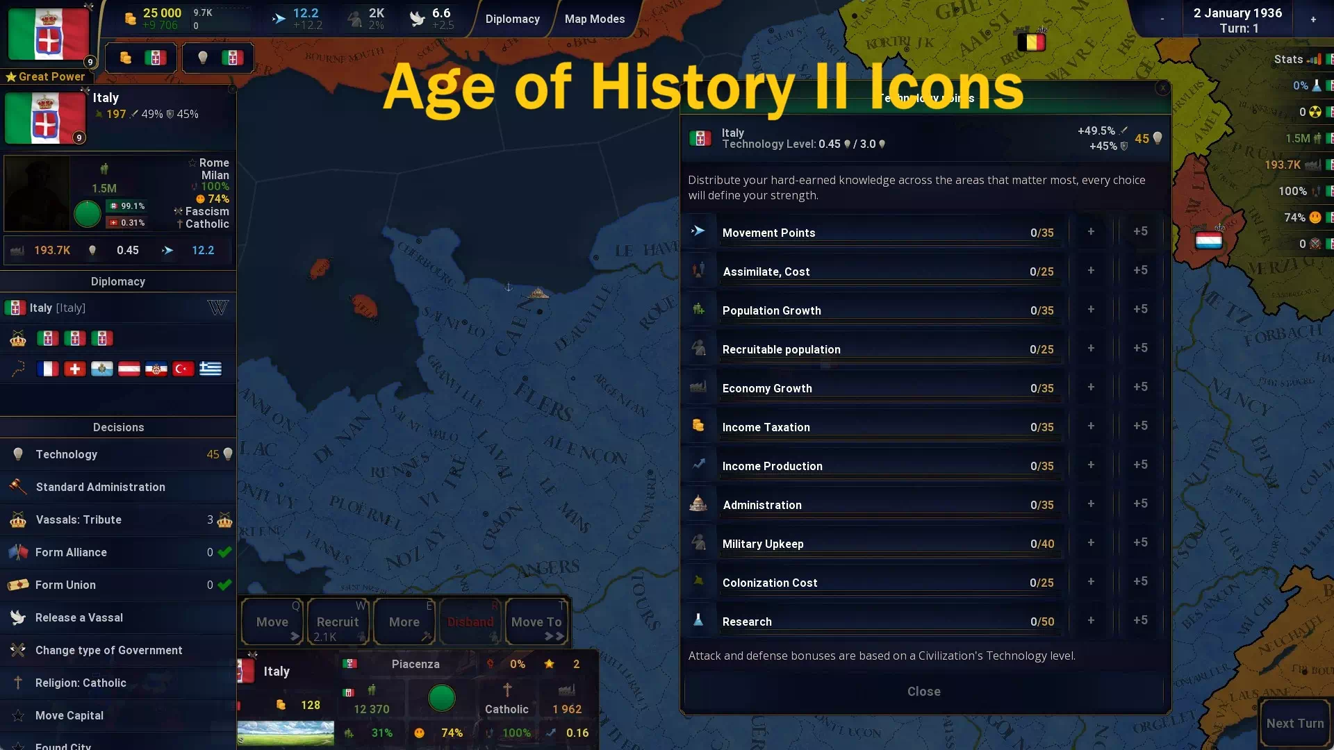Click the dove diplomacy points icon

coord(417,19)
